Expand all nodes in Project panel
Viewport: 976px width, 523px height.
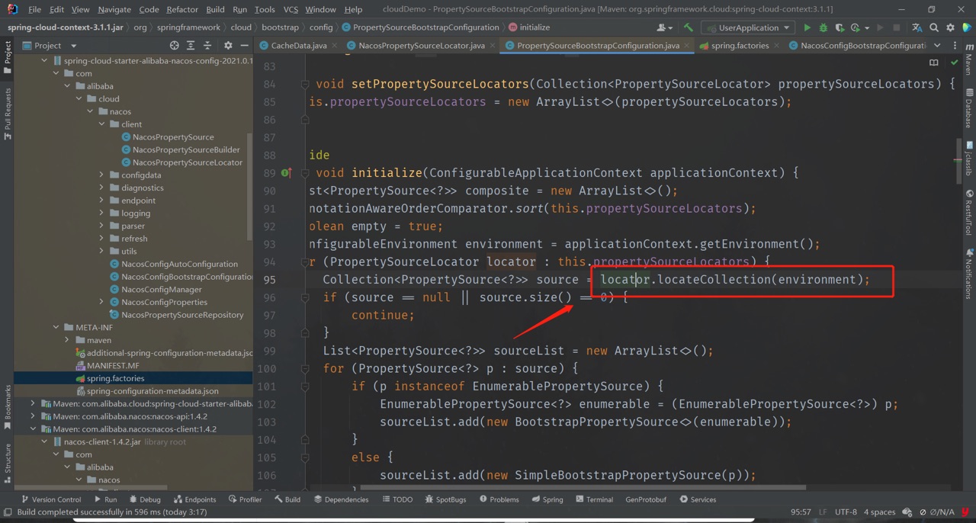click(191, 46)
